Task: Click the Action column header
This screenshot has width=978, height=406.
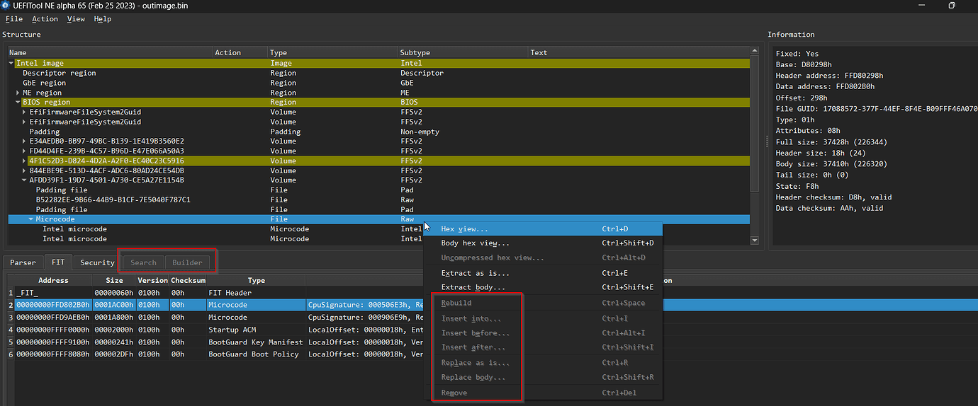Action: point(240,52)
